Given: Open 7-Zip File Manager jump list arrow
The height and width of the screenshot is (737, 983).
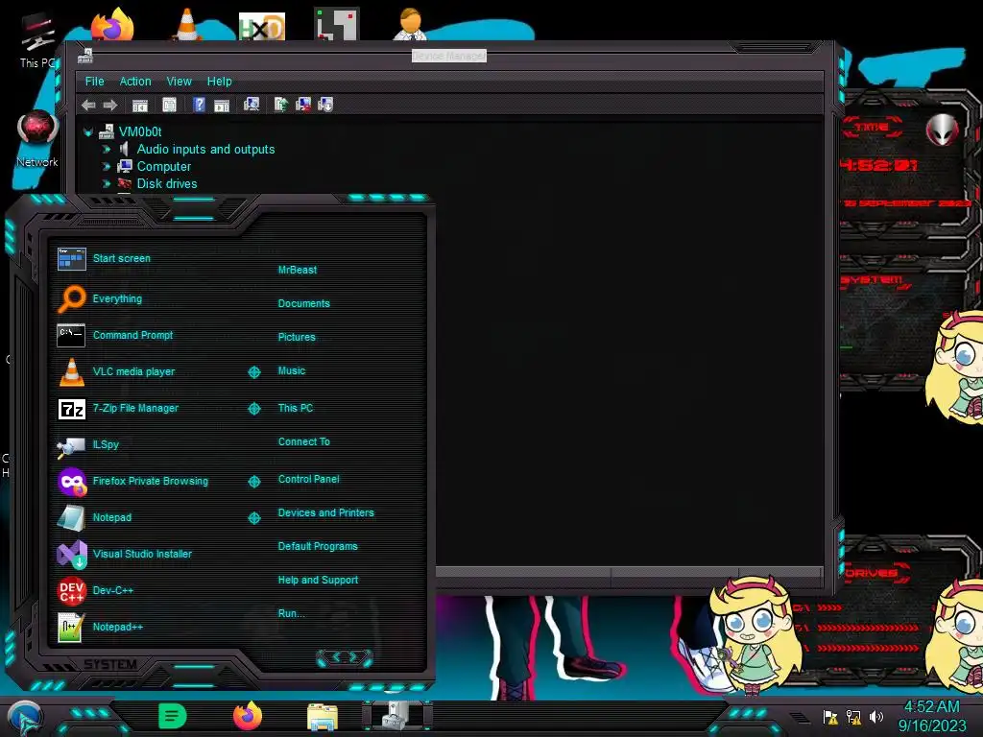Looking at the screenshot, I should tap(253, 408).
